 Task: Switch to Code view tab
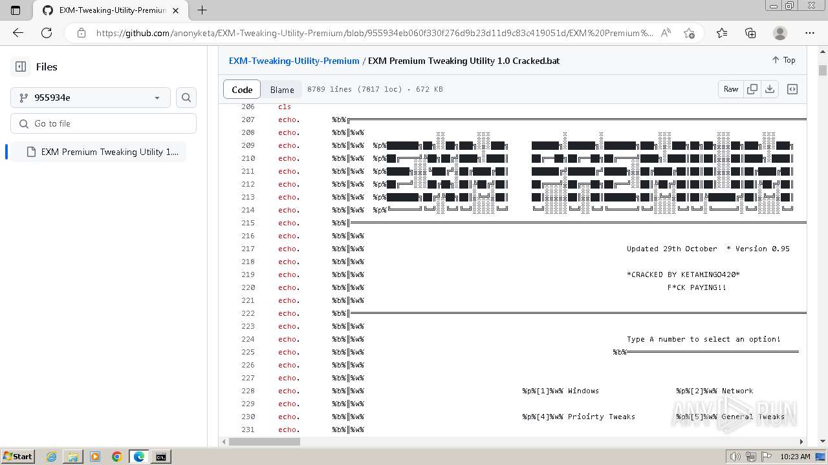point(242,89)
